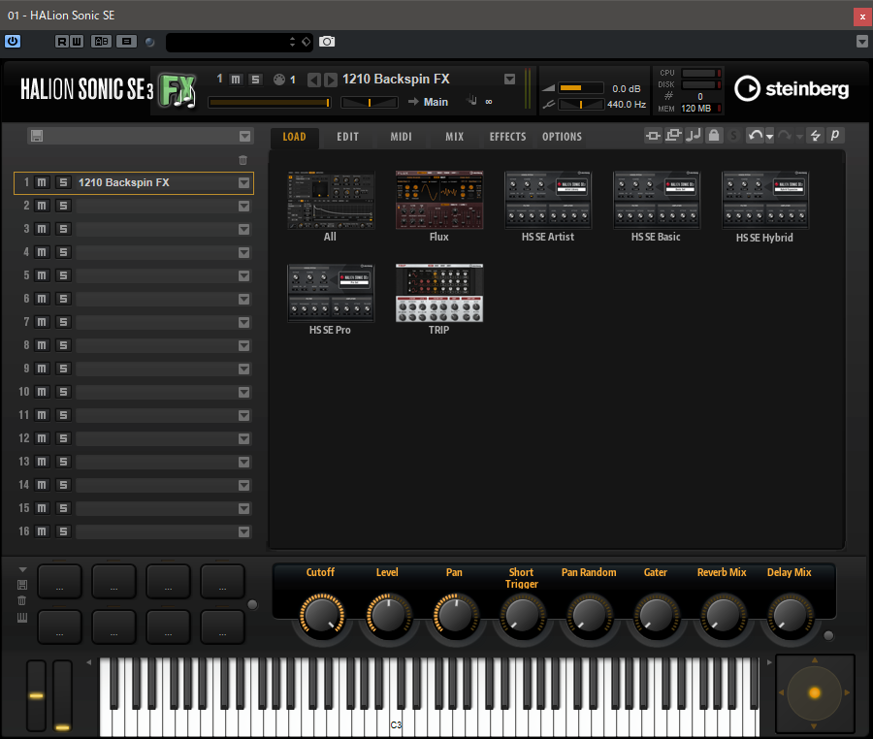The image size is (873, 739).
Task: Switch to the EDIT tab
Action: pyautogui.click(x=348, y=137)
